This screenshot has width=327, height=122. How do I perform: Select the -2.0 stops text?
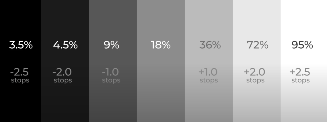[x=62, y=76]
